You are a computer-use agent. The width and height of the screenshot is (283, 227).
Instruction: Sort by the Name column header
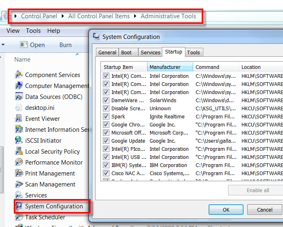(22, 59)
